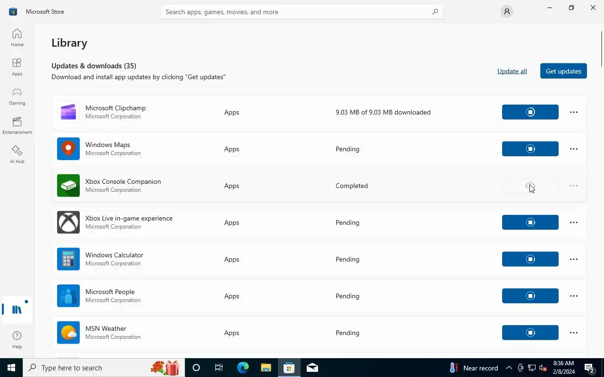The height and width of the screenshot is (377, 604).
Task: Click the Windows Maps app icon
Action: tap(68, 149)
